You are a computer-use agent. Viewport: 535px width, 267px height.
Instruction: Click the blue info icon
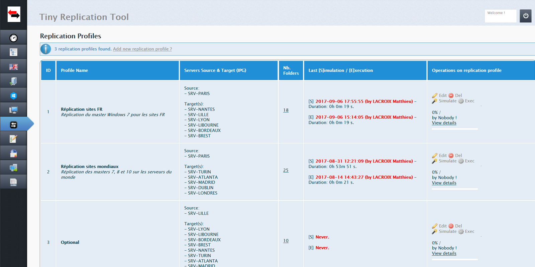(x=46, y=49)
